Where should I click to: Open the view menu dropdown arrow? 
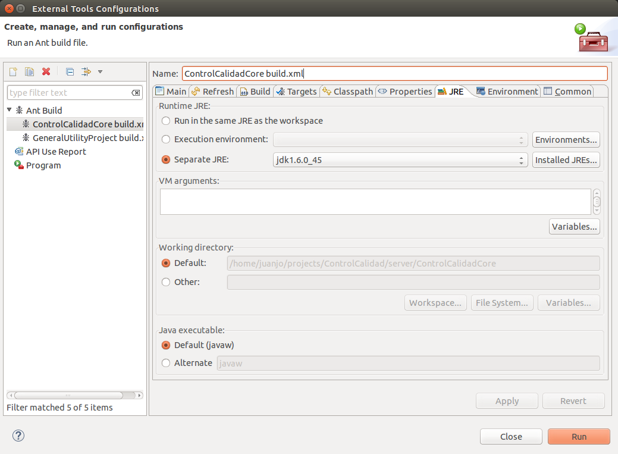point(100,72)
